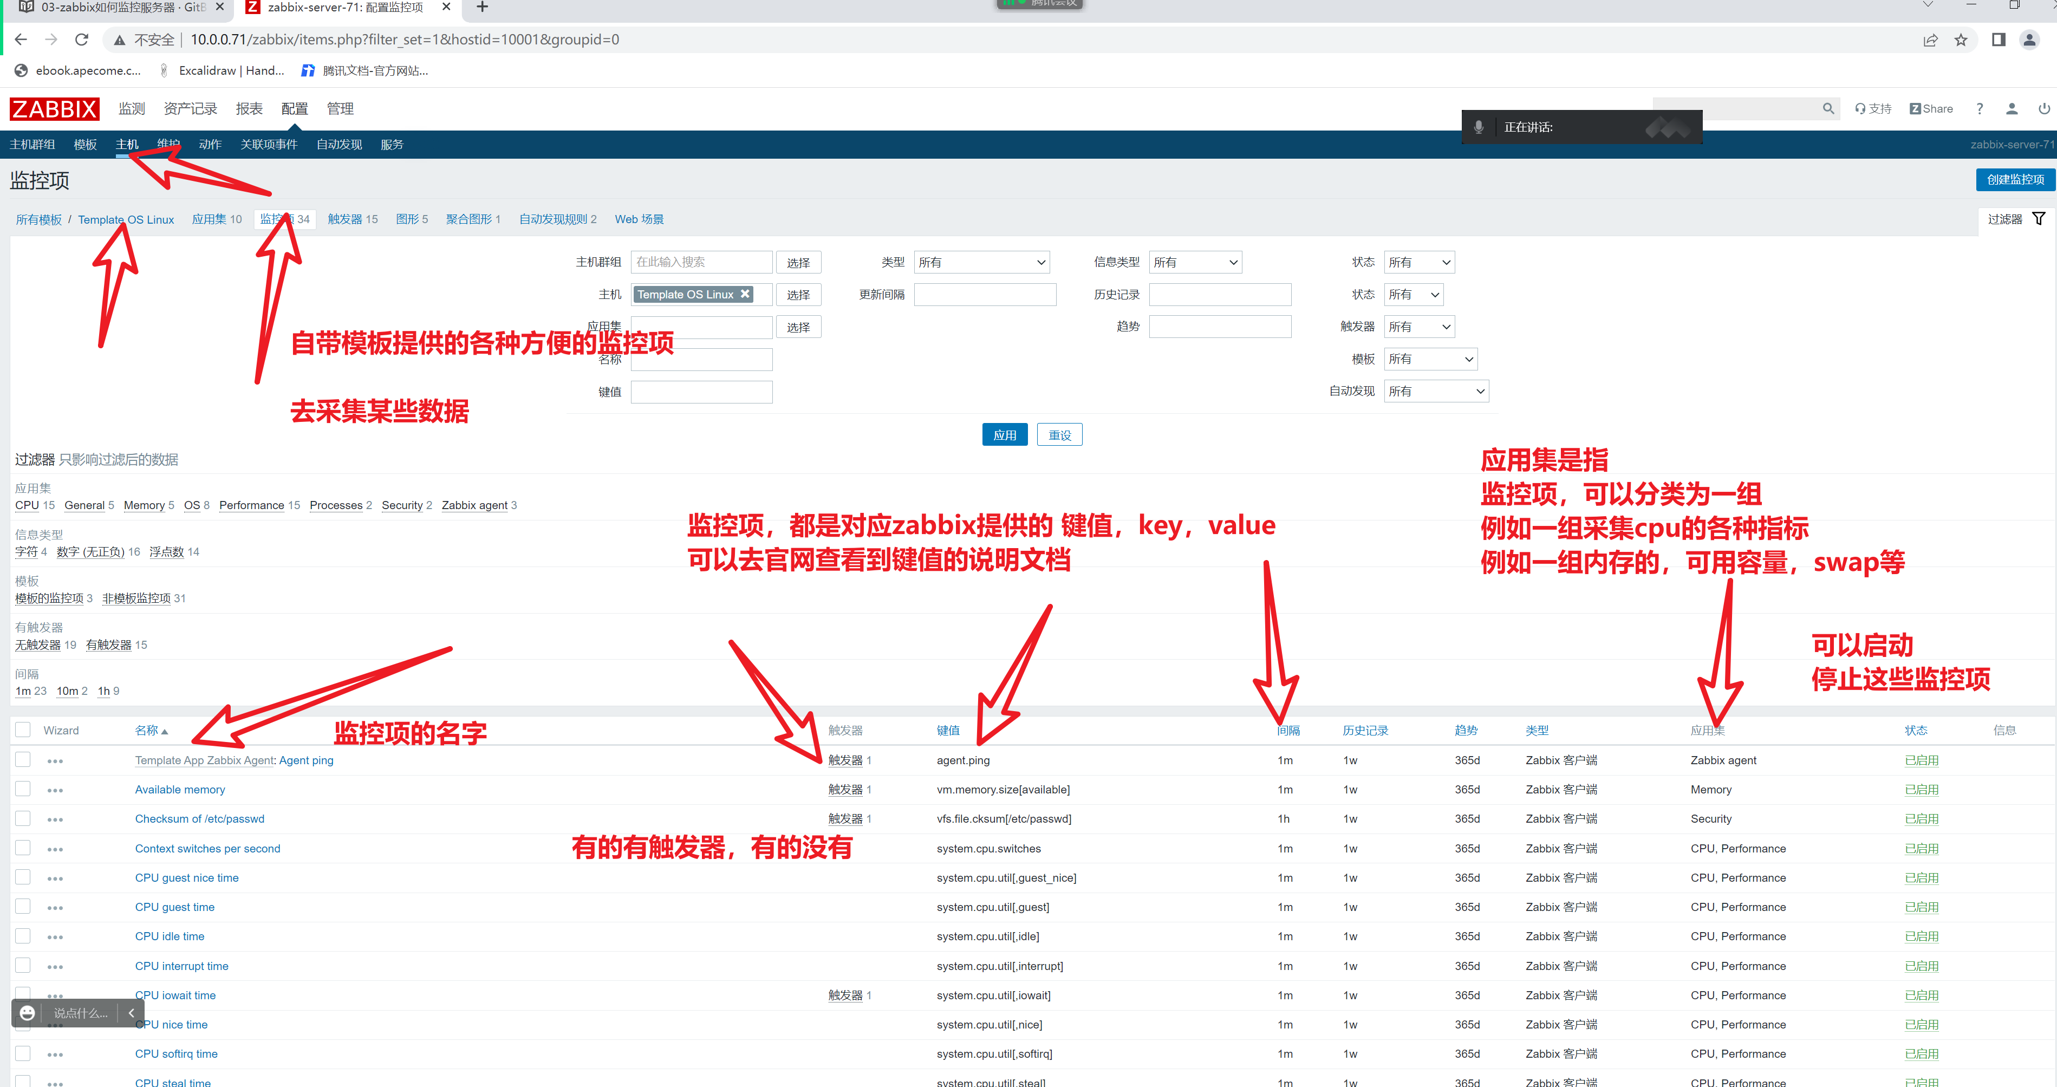Open the Available memory item link
This screenshot has width=2057, height=1087.
[x=180, y=790]
